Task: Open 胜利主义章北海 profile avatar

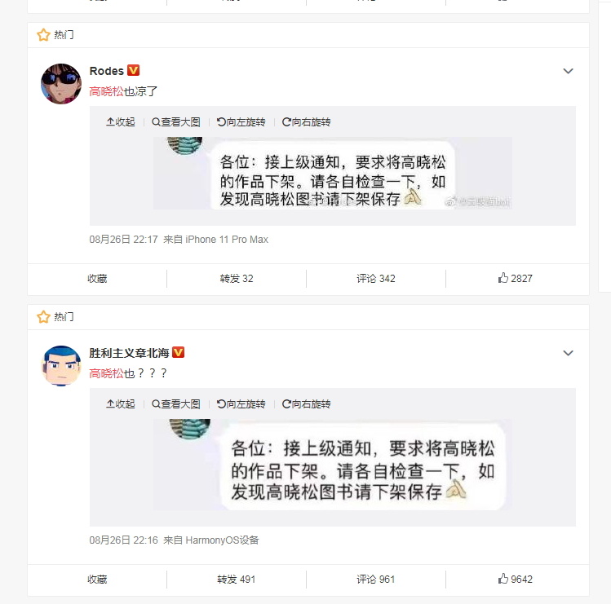Action: (61, 366)
